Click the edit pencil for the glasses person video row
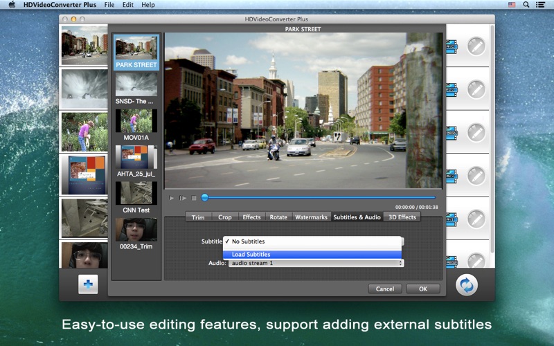 [476, 262]
